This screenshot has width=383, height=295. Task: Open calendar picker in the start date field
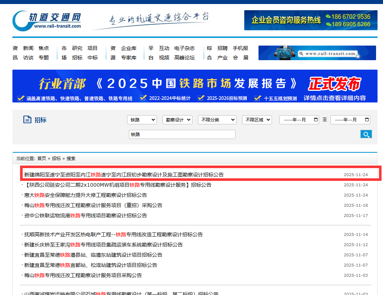tap(315, 120)
